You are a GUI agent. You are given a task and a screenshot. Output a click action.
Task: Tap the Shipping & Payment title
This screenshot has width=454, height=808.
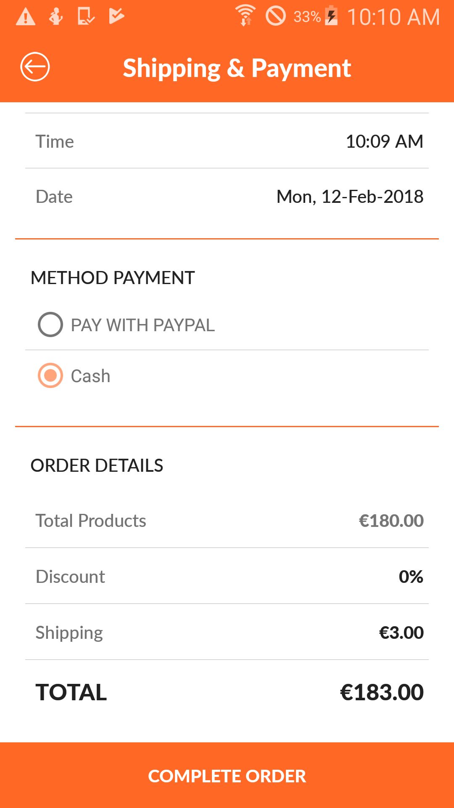coord(237,68)
